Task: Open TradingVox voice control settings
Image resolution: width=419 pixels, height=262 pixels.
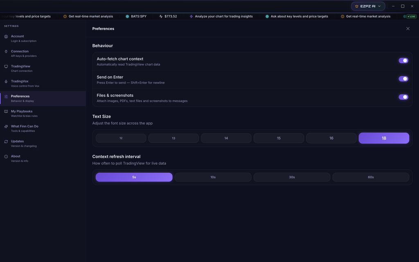Action: (x=43, y=84)
